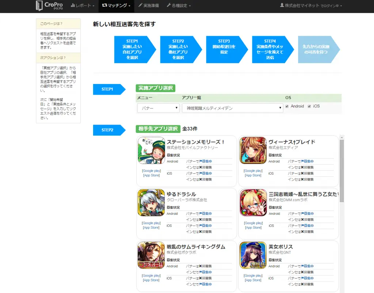374x293 pixels.
Task: Click the scroll-up arrow of app list
Action: point(341,137)
